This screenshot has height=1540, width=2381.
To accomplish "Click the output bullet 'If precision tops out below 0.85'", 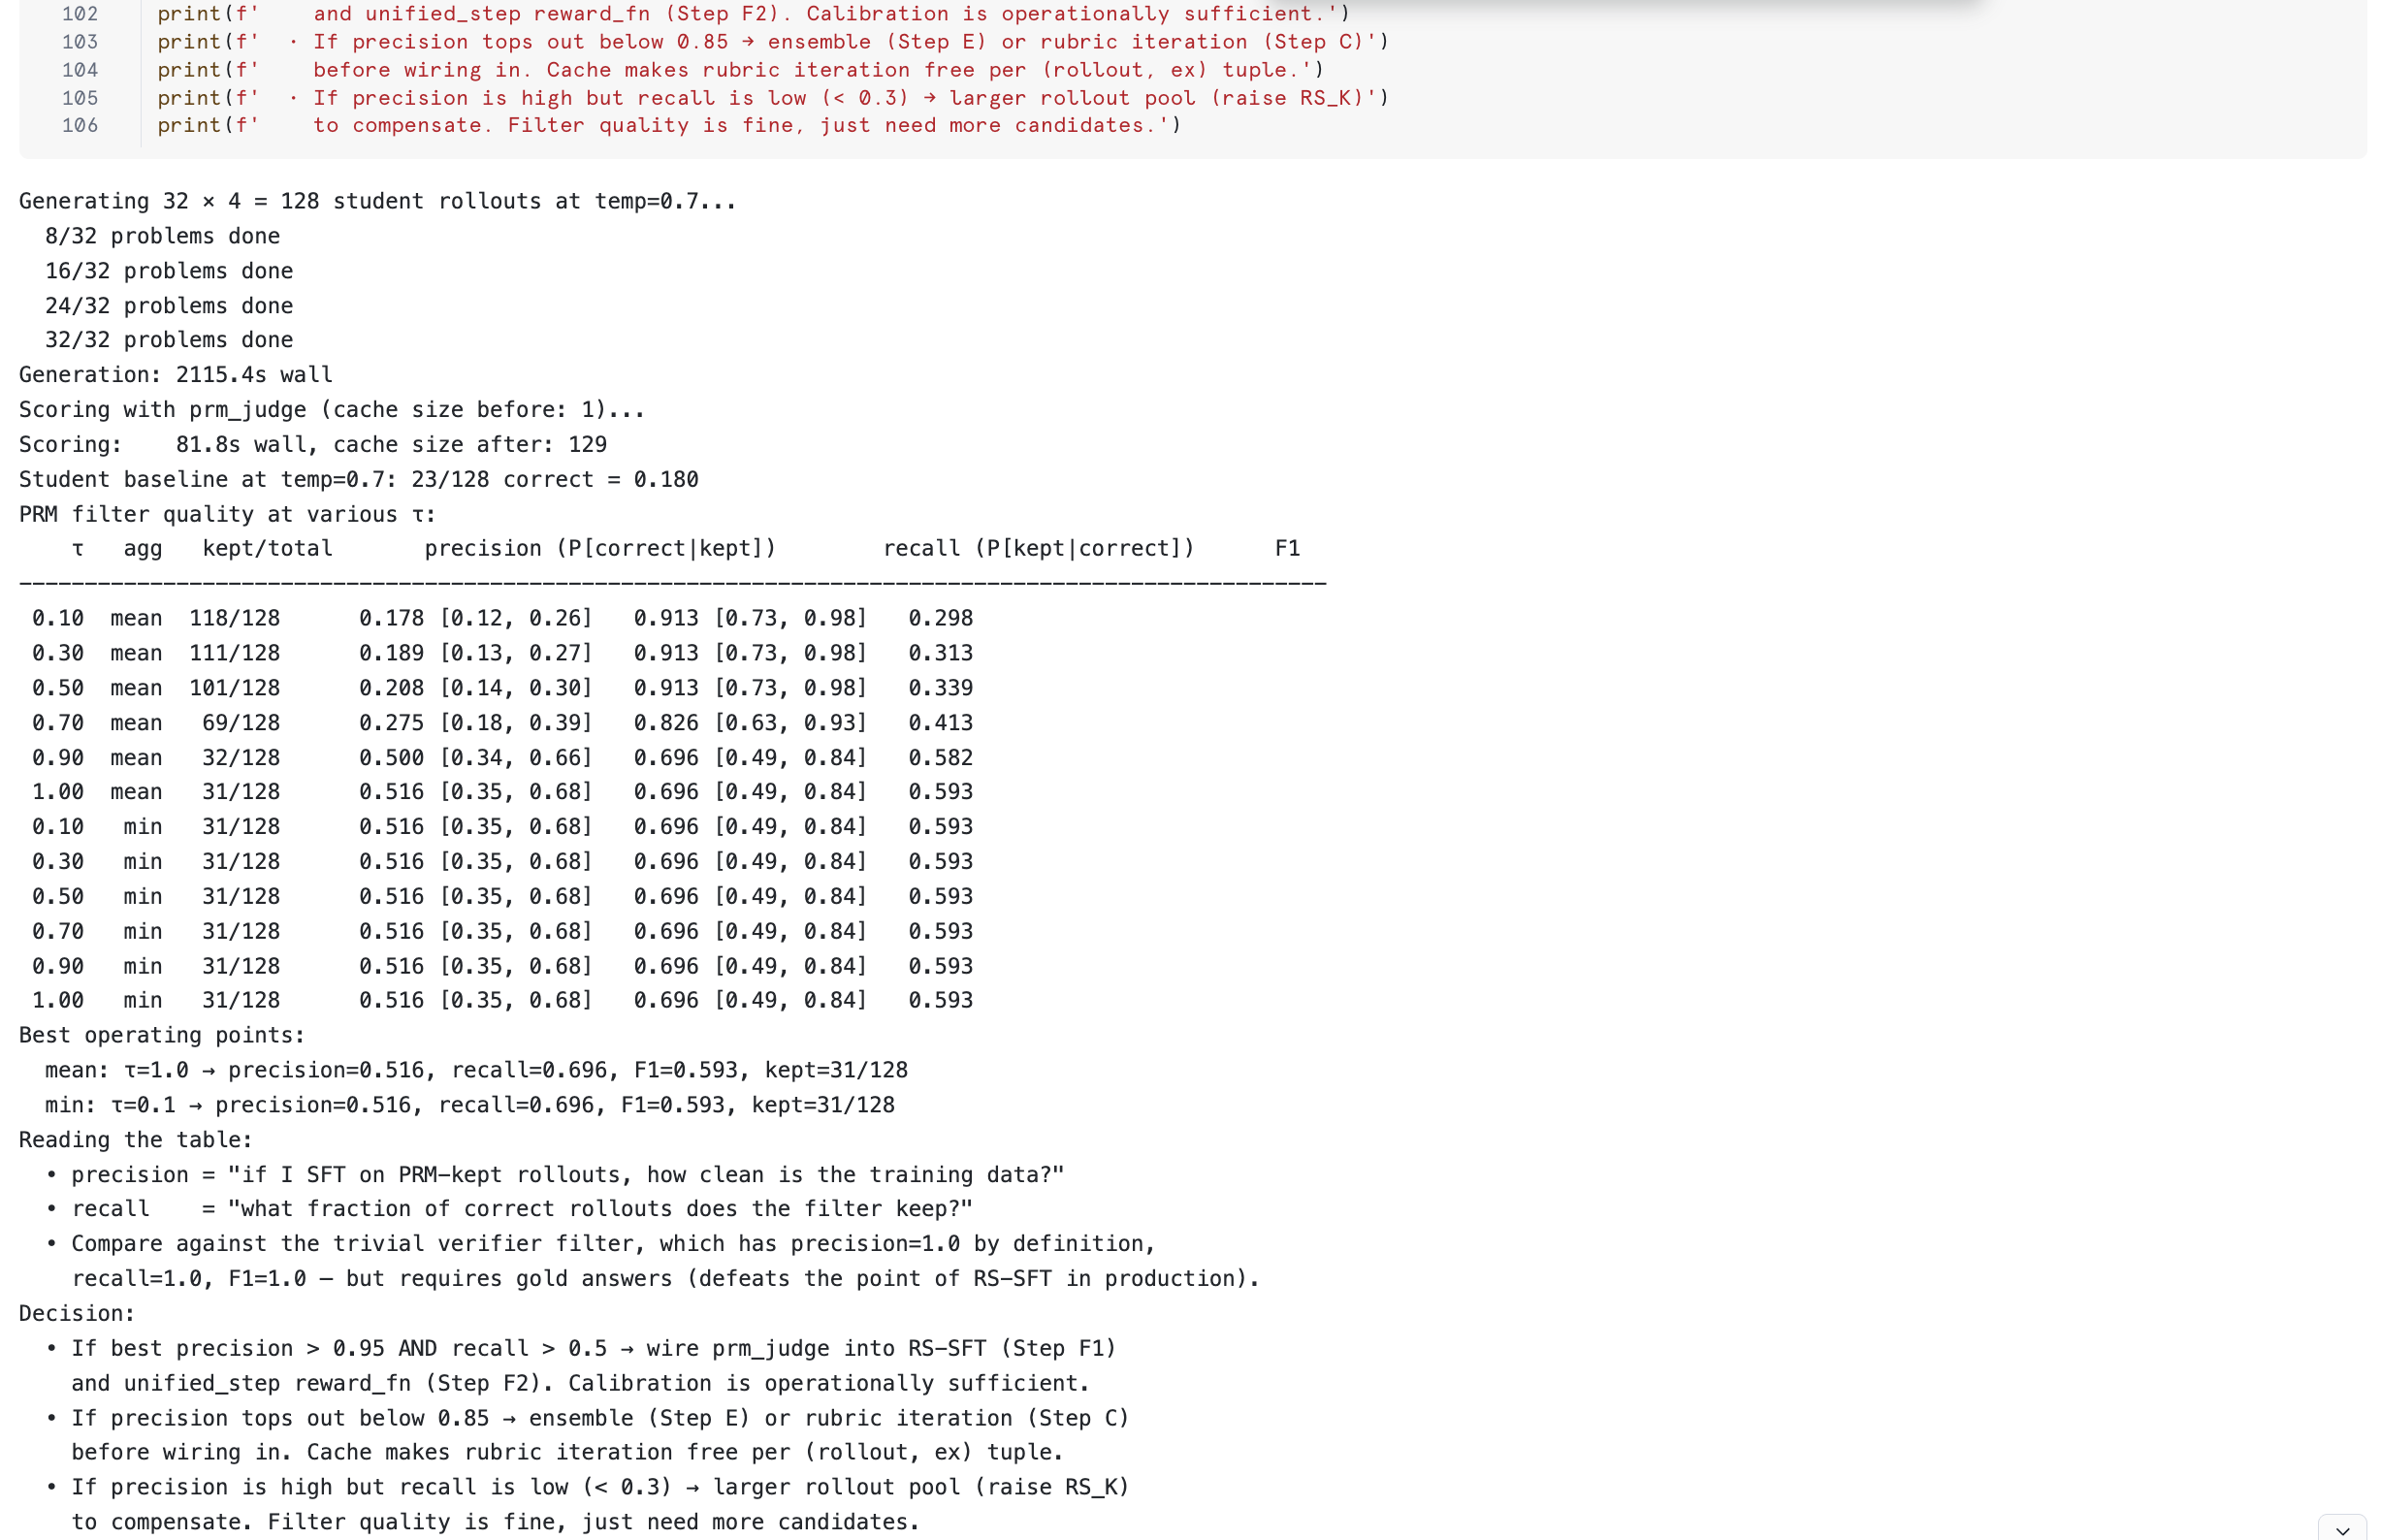I will (587, 1419).
